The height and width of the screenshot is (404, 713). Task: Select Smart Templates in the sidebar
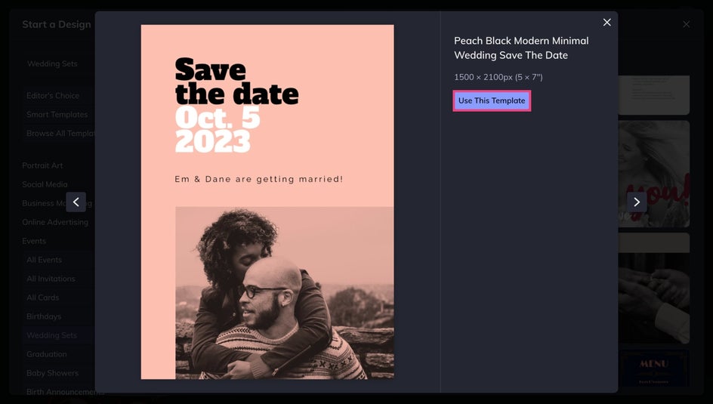57,115
